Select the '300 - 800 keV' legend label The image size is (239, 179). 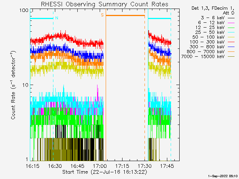pyautogui.click(x=207, y=47)
